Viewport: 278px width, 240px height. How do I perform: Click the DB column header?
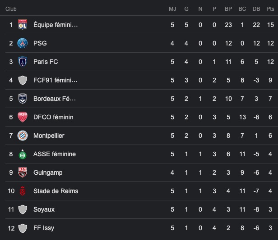(x=256, y=9)
